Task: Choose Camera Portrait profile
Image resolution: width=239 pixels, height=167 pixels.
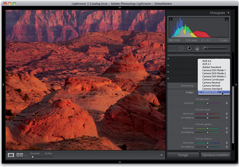Action: tap(214, 86)
